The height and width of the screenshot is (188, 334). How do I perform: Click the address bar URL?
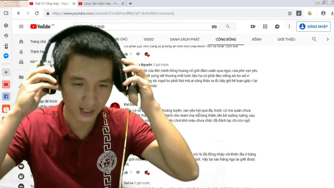point(113,13)
